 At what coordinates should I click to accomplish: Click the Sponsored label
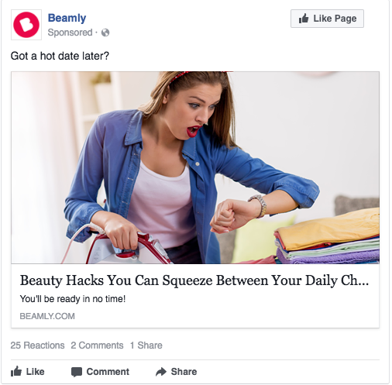[x=70, y=33]
